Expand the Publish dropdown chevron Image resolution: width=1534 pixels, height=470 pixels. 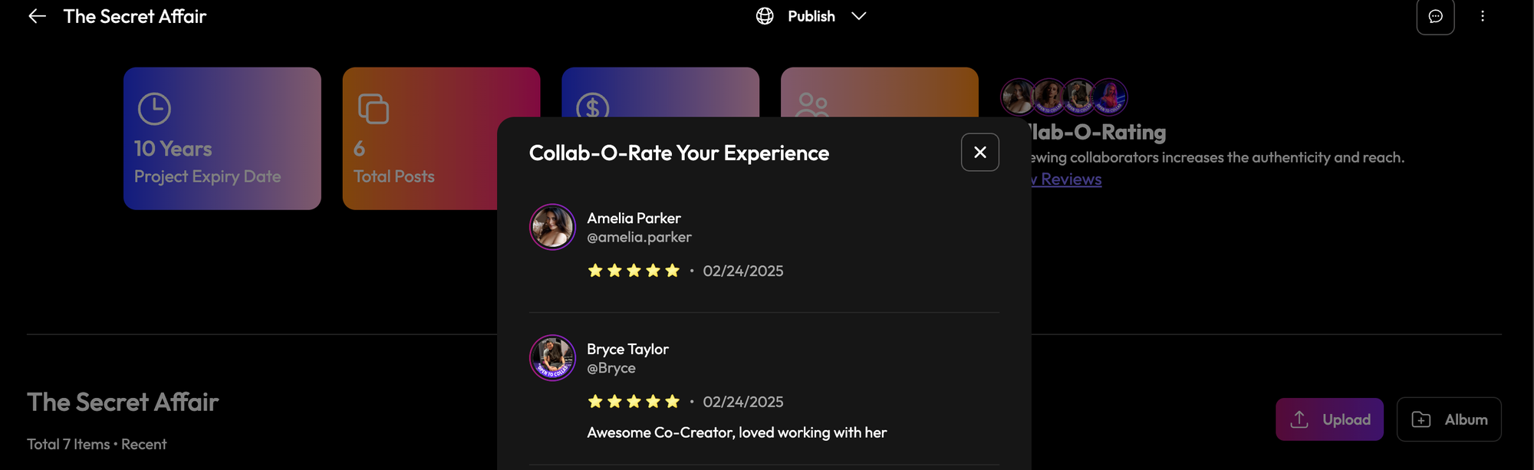click(x=859, y=16)
